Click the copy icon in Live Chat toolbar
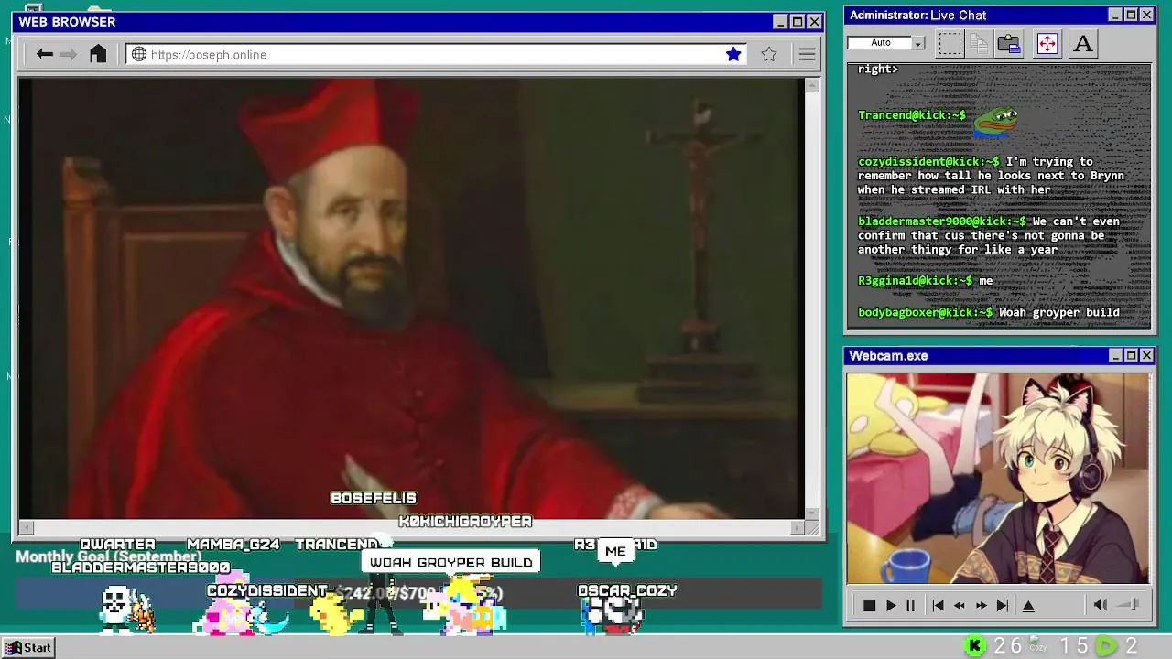 [979, 43]
